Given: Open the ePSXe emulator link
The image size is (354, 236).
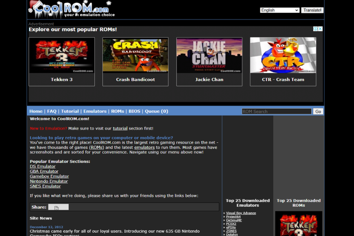Looking at the screenshot, I should (x=231, y=227).
